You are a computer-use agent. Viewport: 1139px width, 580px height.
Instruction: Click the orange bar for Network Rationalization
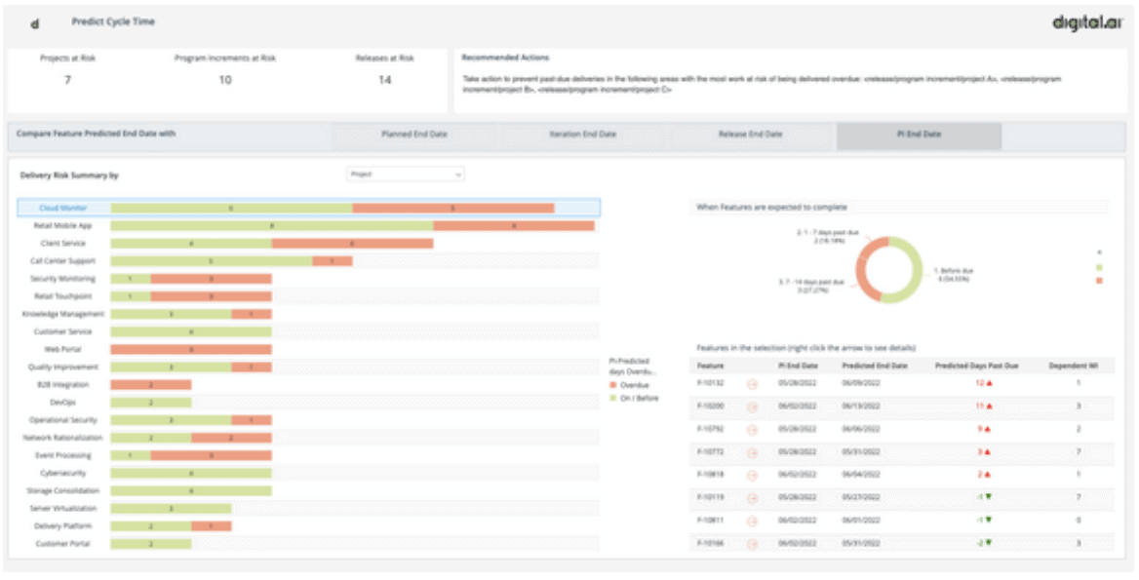coord(231,438)
